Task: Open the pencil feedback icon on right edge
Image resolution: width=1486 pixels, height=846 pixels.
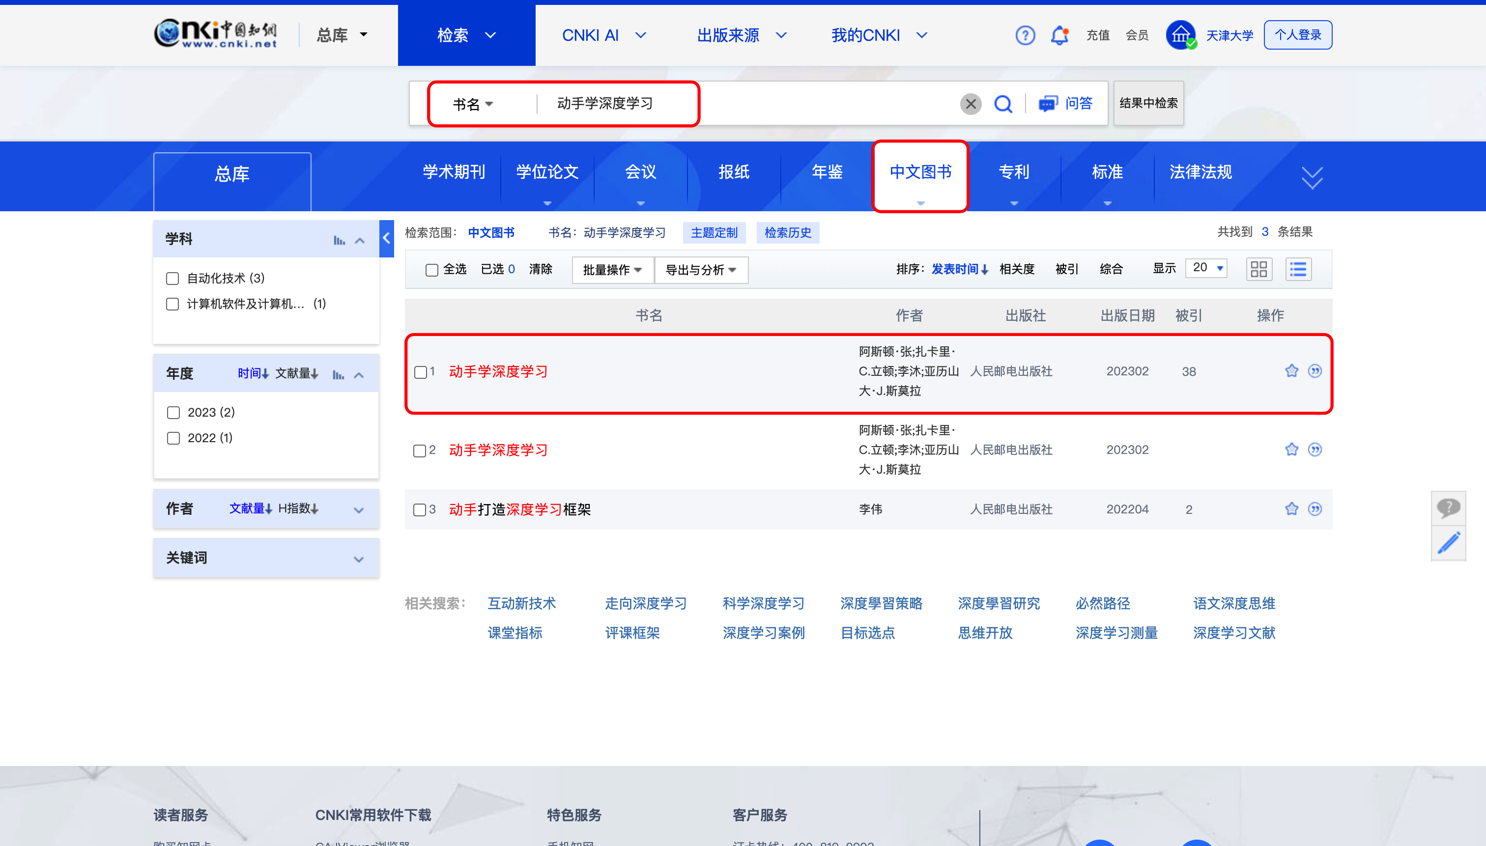Action: [x=1448, y=543]
